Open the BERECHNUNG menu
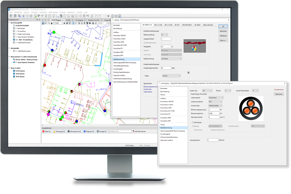Viewport: 291px width, 194px height. pos(53,13)
